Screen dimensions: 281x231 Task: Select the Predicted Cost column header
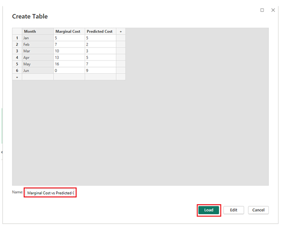pos(100,32)
